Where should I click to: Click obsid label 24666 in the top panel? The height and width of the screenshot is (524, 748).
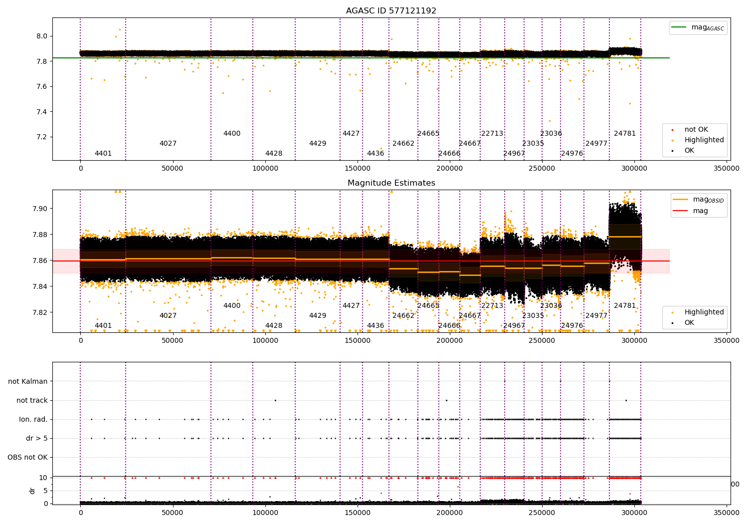click(x=449, y=154)
